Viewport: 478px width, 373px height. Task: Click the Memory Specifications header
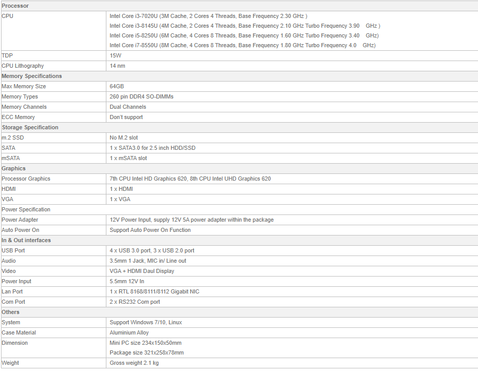point(32,76)
